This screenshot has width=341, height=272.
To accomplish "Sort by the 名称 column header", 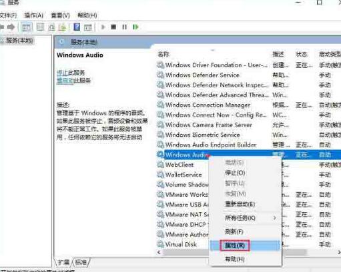I will [x=163, y=54].
